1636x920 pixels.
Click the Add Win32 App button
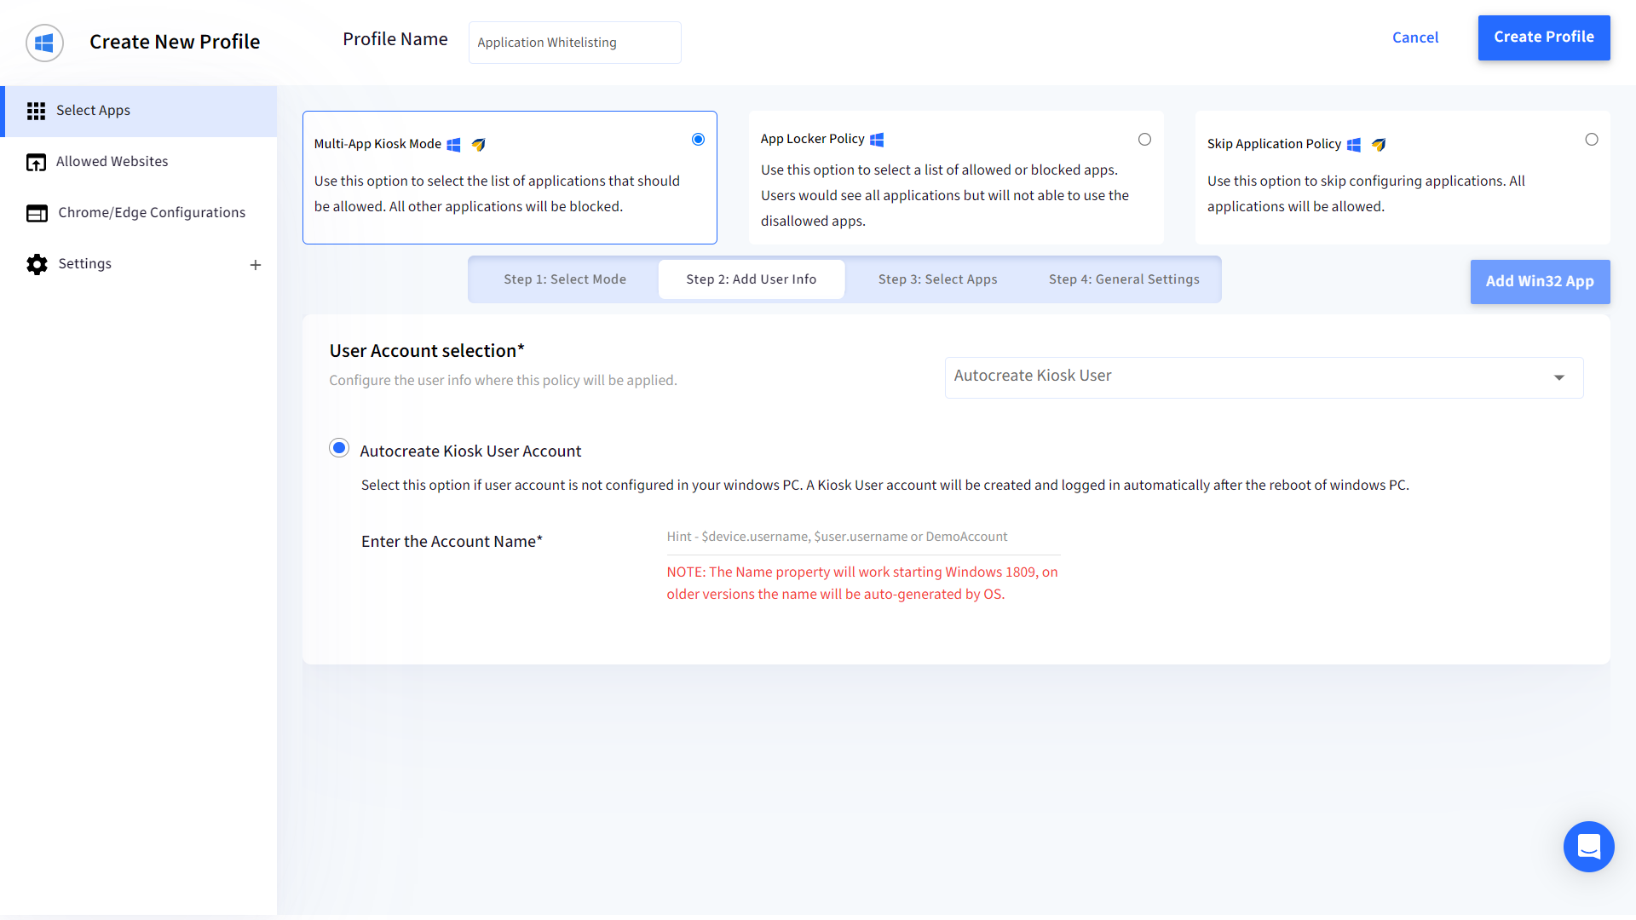tap(1540, 282)
